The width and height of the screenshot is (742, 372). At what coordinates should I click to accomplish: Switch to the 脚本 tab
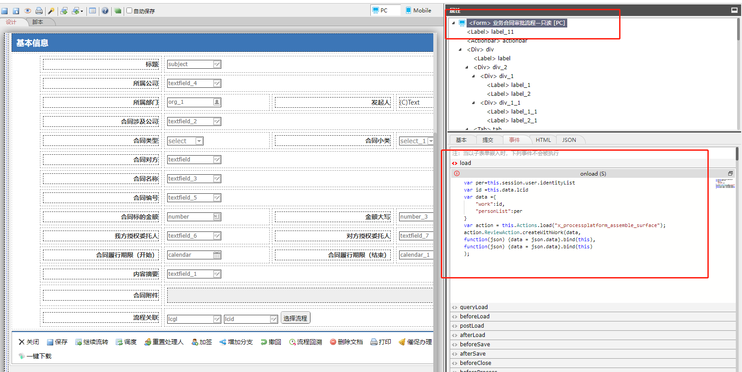(38, 22)
